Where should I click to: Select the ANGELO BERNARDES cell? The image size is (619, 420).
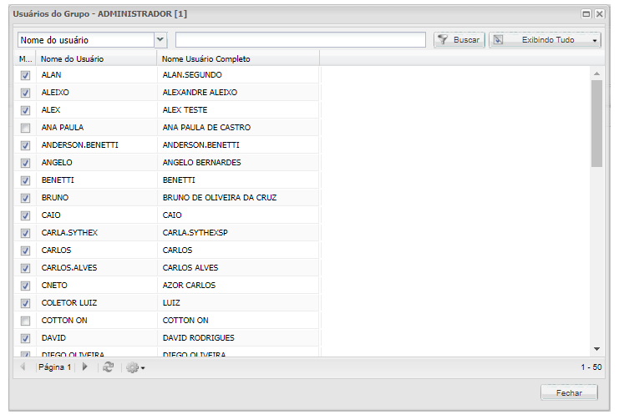click(x=238, y=162)
